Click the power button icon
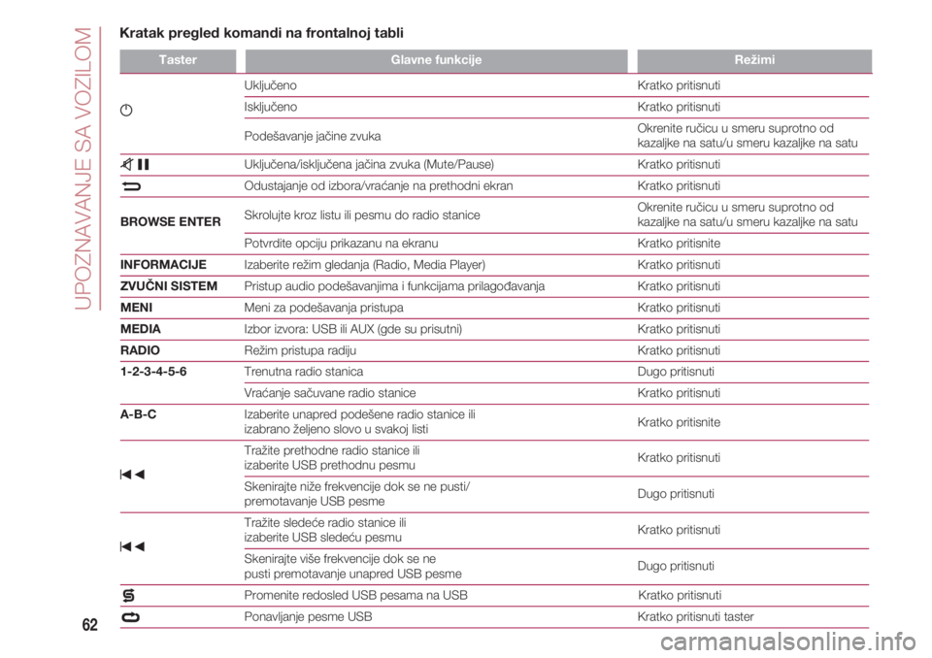The height and width of the screenshot is (658, 932). [x=126, y=110]
